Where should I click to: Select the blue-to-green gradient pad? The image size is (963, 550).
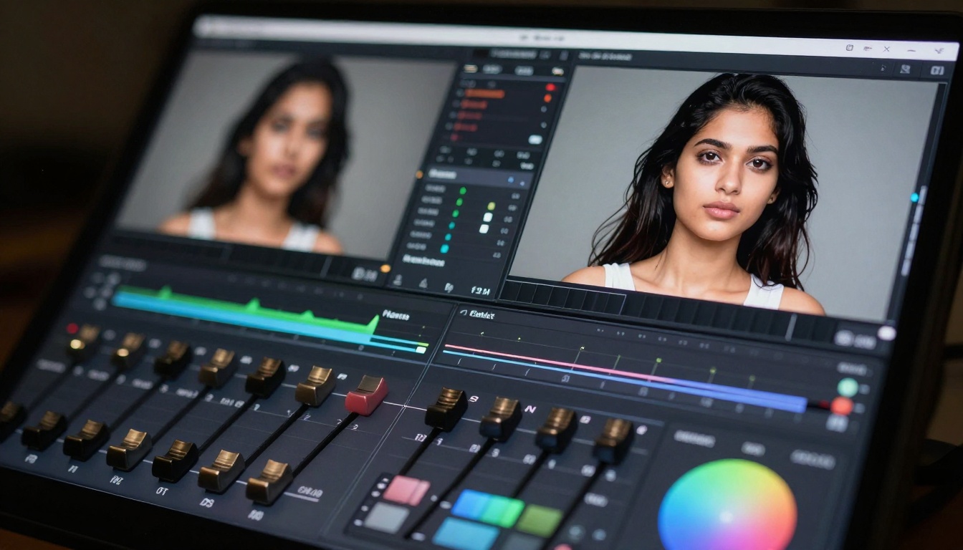point(488,508)
